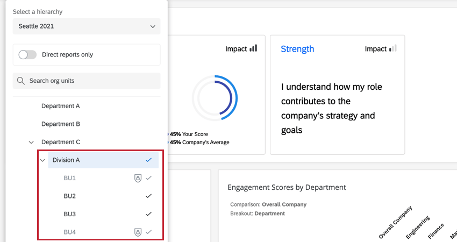Click the Division A row label
Screen dimensions: 457x242
click(x=66, y=160)
